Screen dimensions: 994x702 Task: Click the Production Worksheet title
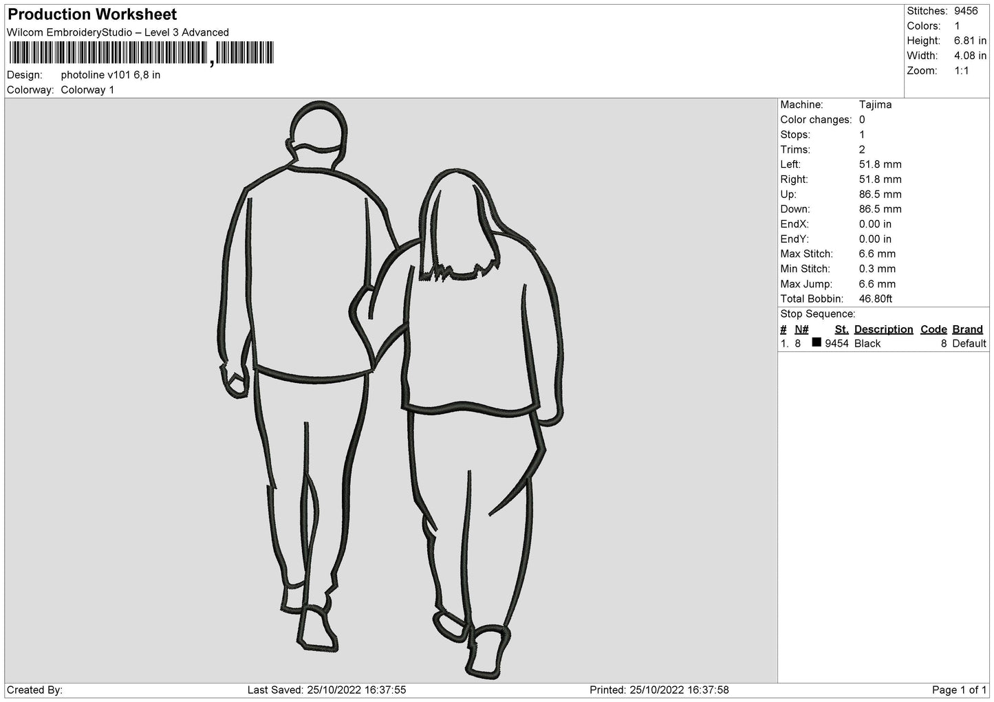click(x=92, y=14)
